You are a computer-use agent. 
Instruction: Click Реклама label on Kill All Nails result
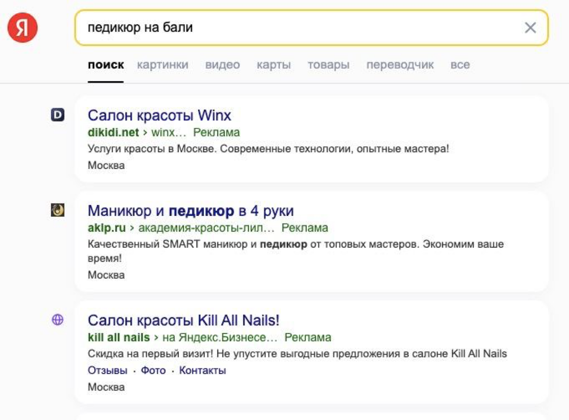[308, 338]
